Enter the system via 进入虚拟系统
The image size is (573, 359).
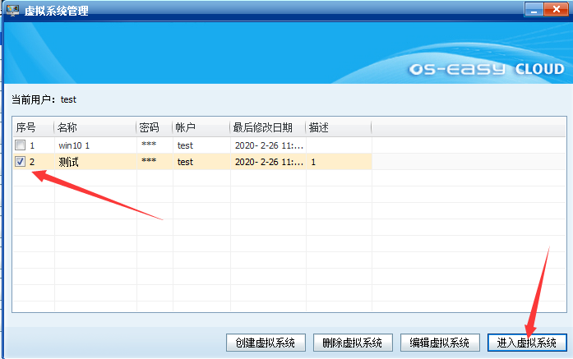[527, 343]
